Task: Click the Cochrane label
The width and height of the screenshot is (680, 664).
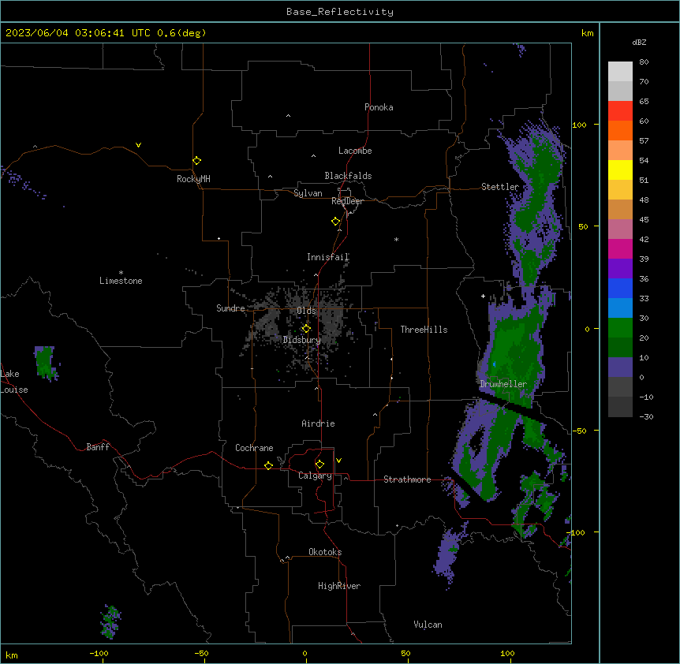Action: [254, 448]
